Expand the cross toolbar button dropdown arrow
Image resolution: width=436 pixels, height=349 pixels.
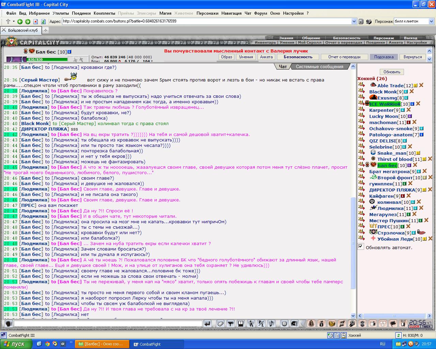(13, 21)
